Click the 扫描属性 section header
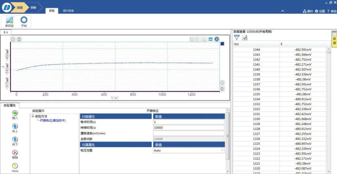337x174 pixels. point(116,116)
